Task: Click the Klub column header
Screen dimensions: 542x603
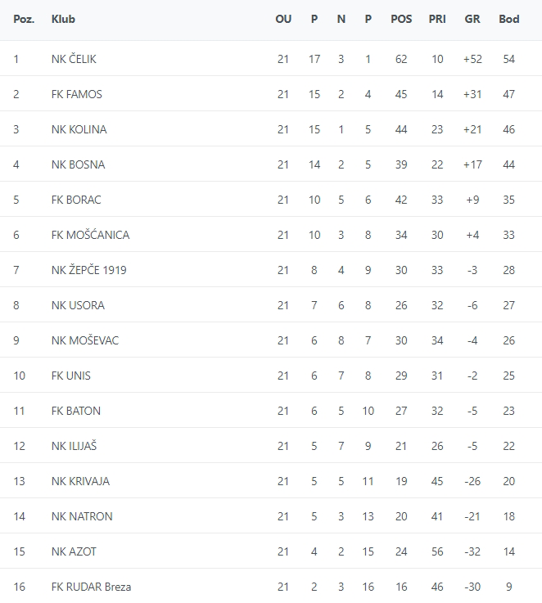Action: point(63,19)
